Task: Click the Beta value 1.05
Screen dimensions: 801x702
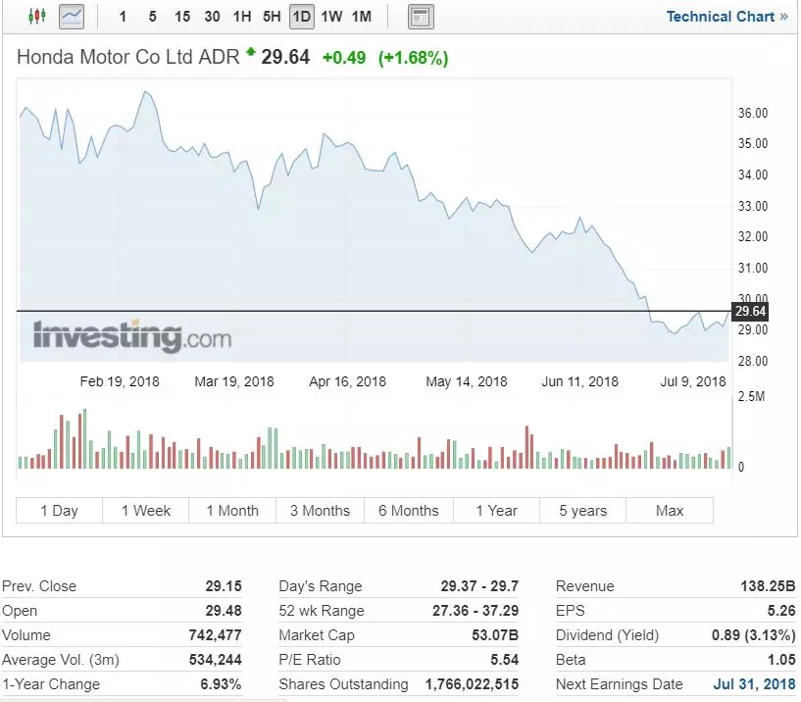Action: (781, 660)
